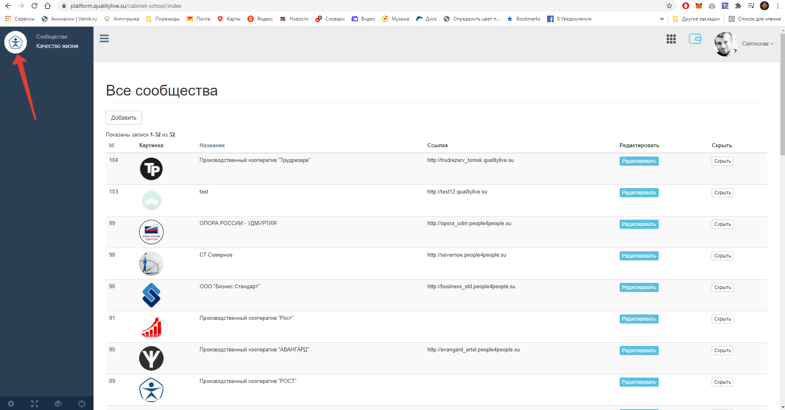Edit the cooperative "РОСТ" row 89
Viewport: 785px width, 410px height.
[x=639, y=382]
